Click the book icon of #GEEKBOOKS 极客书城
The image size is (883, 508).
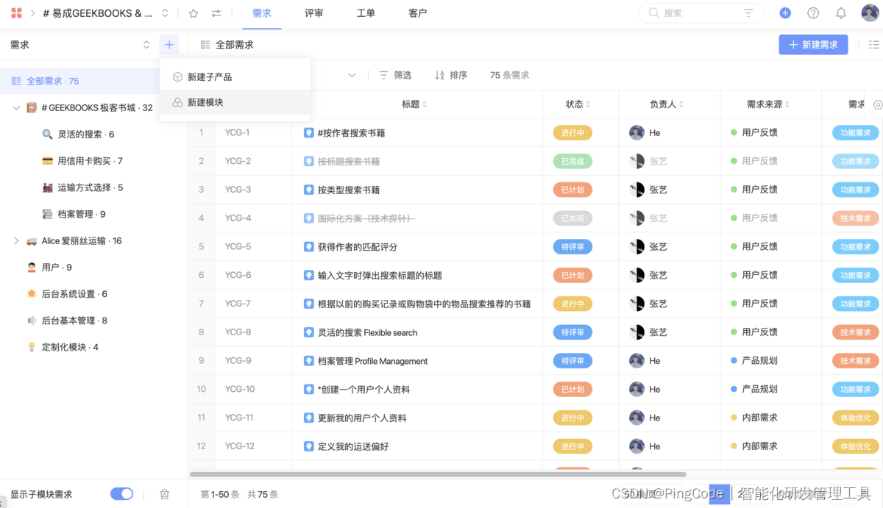(x=32, y=108)
